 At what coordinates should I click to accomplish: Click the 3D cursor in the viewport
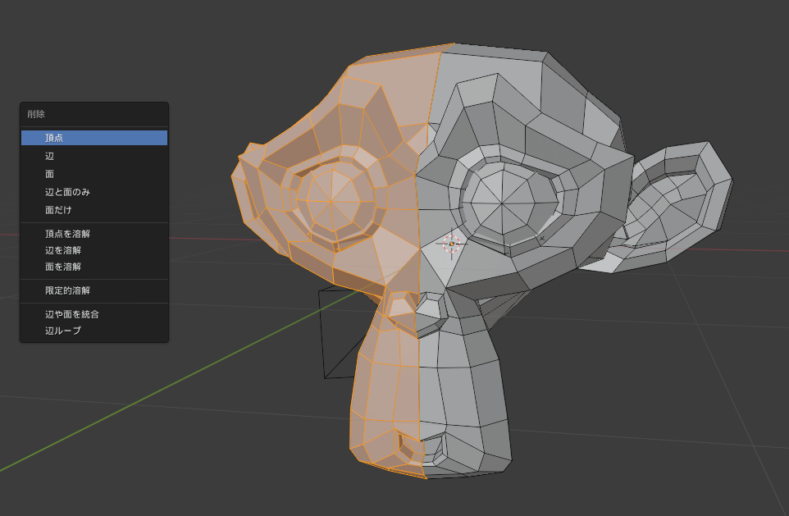(451, 244)
